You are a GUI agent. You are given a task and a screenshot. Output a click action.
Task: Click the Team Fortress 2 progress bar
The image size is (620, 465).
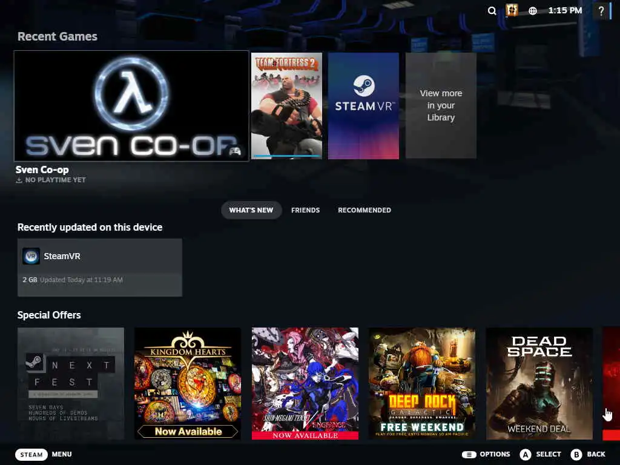point(286,157)
